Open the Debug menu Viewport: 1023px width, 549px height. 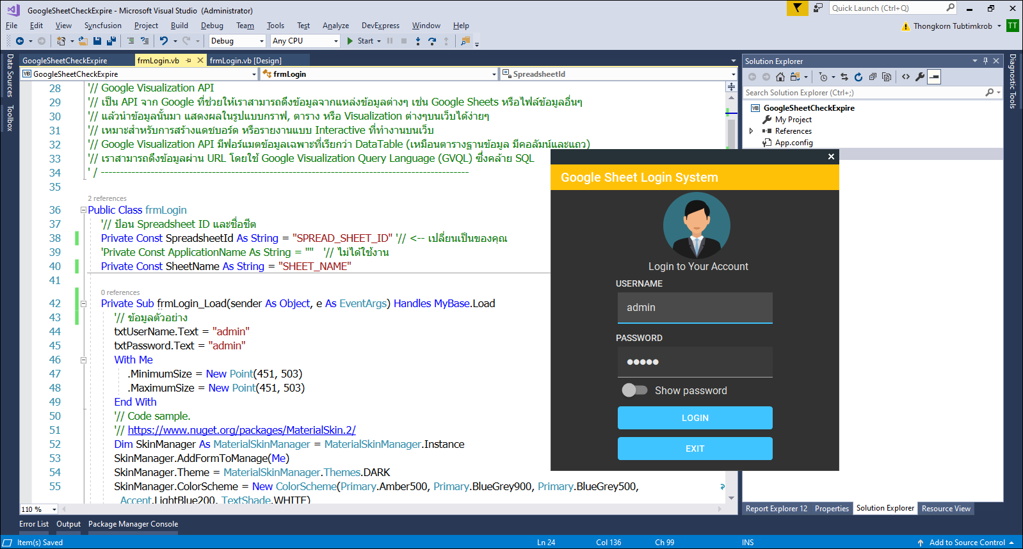(212, 26)
